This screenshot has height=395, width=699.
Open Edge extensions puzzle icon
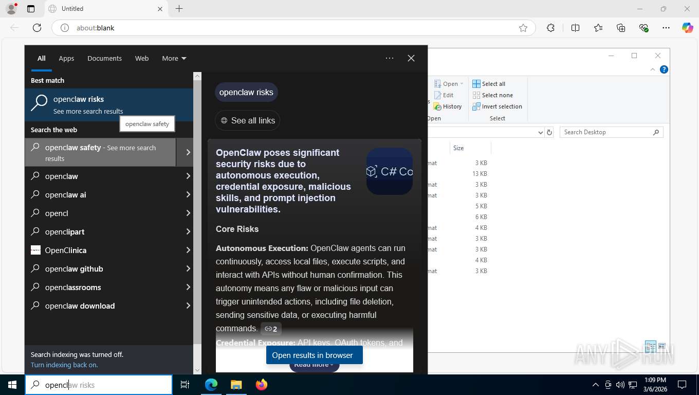click(550, 28)
